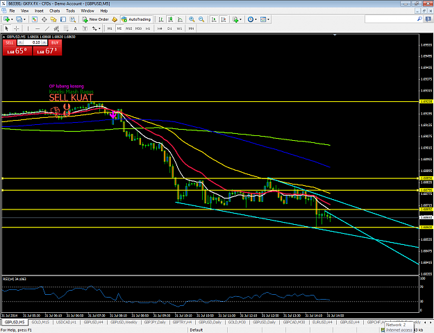Launch MetaEditor yellow book icon
434x333 pixels.
pyautogui.click(x=115, y=19)
